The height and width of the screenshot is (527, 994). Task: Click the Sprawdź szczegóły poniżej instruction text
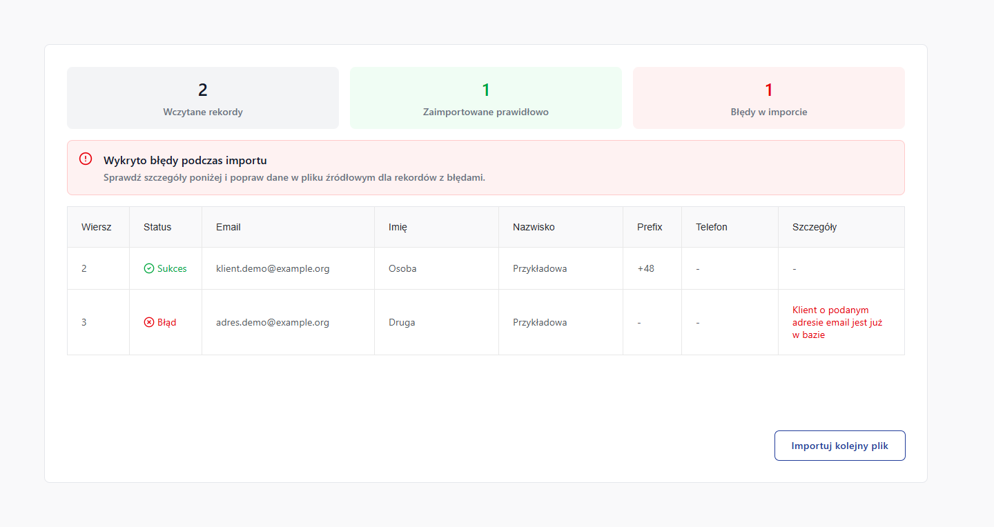(294, 177)
